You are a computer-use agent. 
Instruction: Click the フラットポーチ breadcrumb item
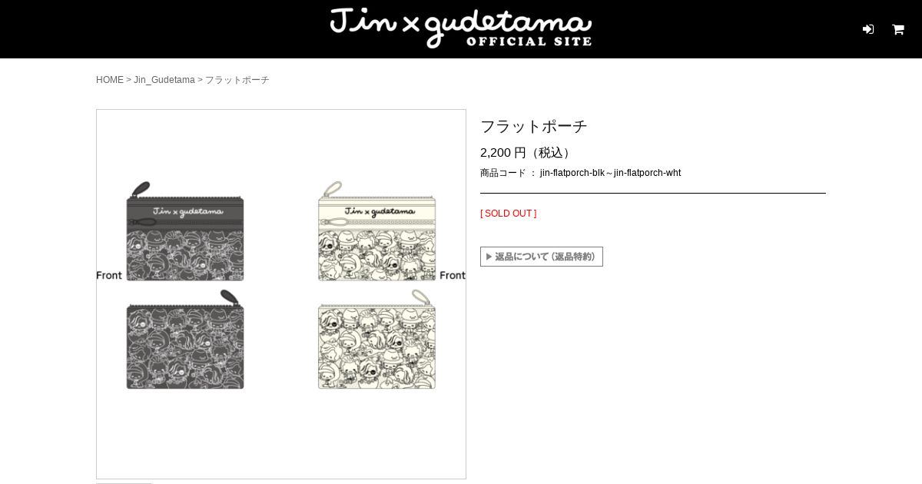click(x=237, y=80)
